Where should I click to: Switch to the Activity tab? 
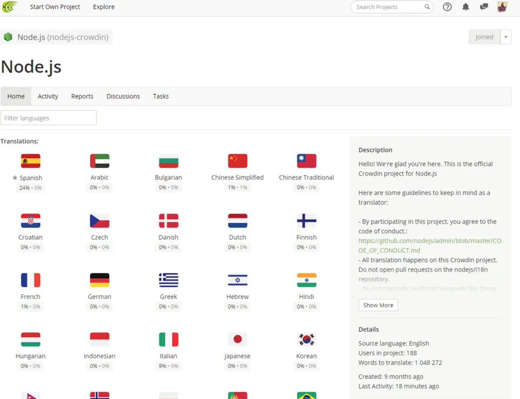tap(48, 96)
